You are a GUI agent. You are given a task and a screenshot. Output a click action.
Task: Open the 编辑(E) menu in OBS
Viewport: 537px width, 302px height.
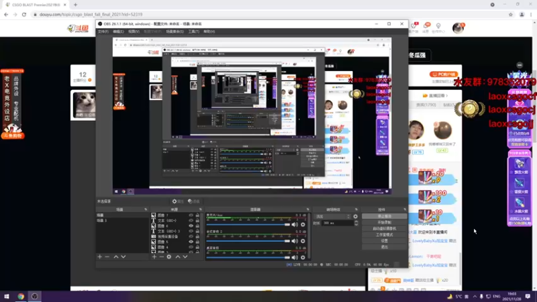[118, 32]
